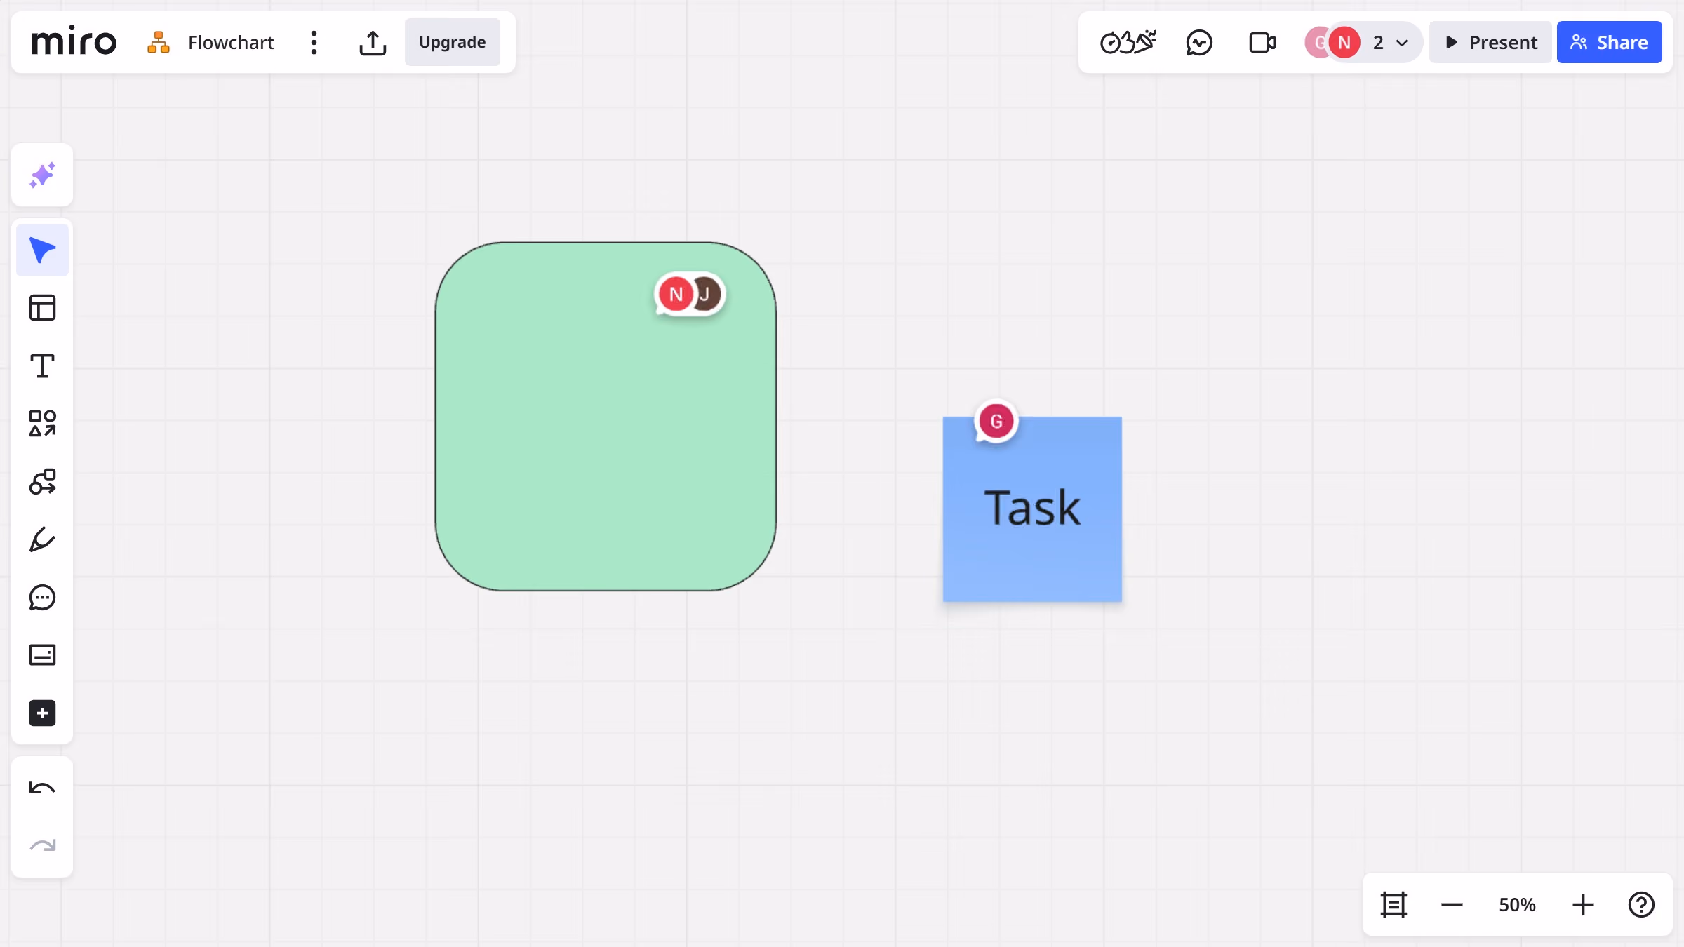
Task: Click the orange flowchart board icon
Action: tap(159, 42)
